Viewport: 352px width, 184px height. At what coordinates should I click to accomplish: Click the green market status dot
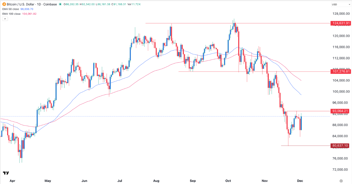pyautogui.click(x=60, y=4)
